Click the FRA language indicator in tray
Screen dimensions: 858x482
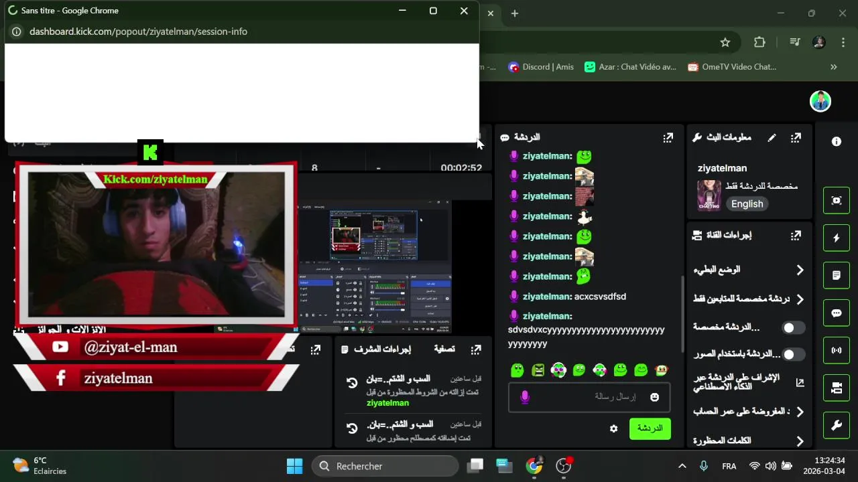729,466
